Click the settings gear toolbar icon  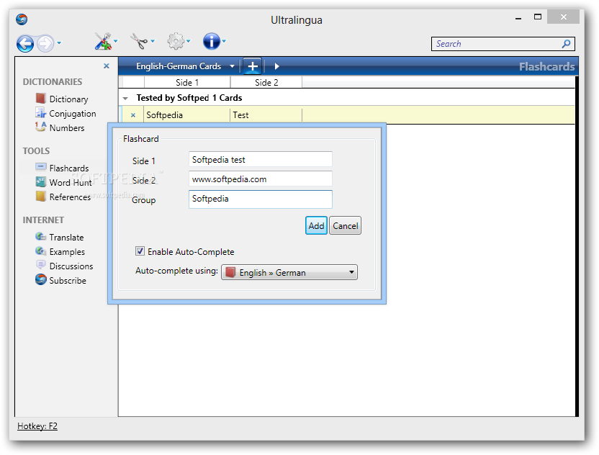point(176,41)
